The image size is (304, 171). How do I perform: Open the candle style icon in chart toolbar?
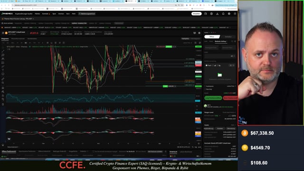(47, 43)
